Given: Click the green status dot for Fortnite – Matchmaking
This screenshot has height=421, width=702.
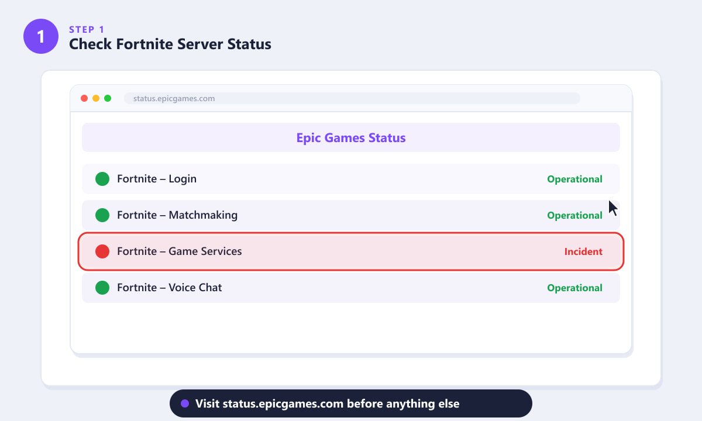Looking at the screenshot, I should pyautogui.click(x=102, y=215).
